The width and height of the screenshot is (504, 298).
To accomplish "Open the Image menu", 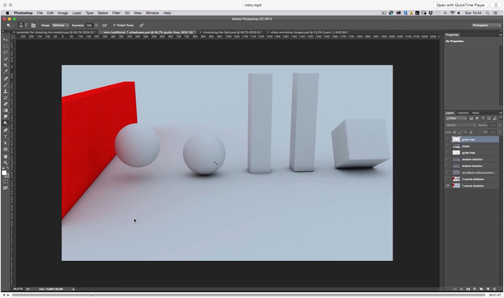I will click(x=63, y=13).
